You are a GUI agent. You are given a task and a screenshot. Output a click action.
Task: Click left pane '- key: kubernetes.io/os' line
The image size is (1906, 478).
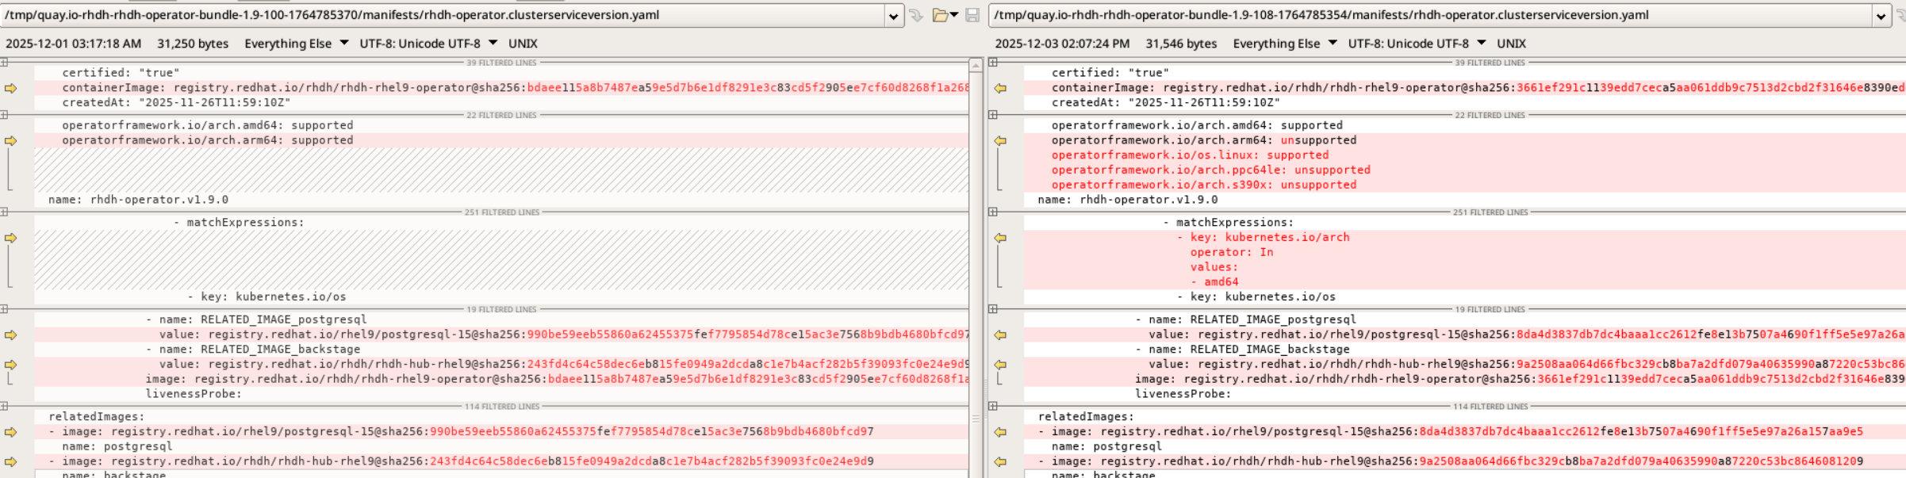pos(267,297)
